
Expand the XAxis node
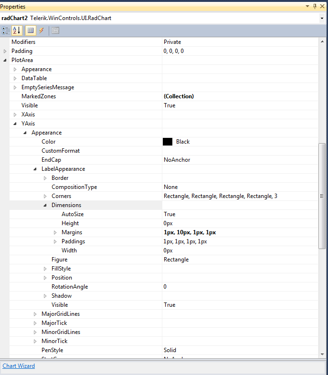(x=15, y=115)
